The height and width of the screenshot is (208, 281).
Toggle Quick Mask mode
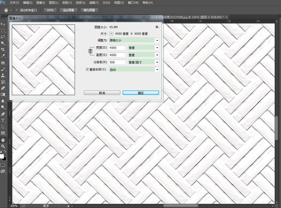[3, 165]
